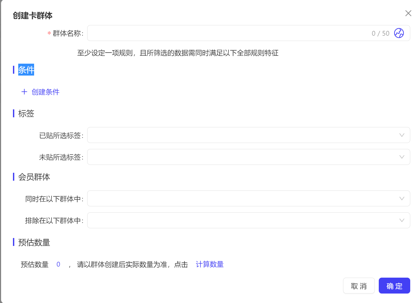
Task: Click the highlighted 条件 section heading
Action: click(x=26, y=70)
